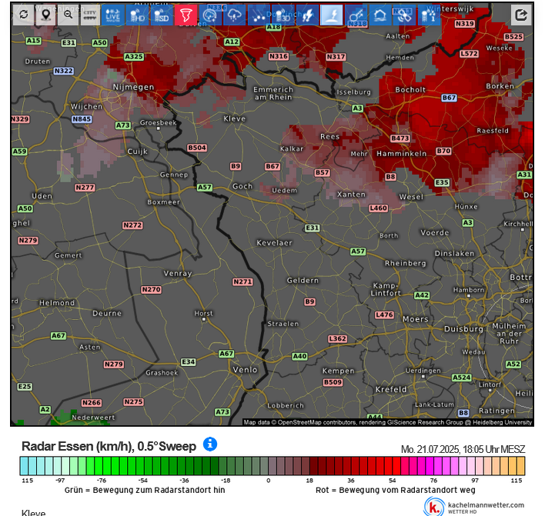The height and width of the screenshot is (516, 555).
Task: Click the bright green swatch in velocity legend
Action: coord(105,465)
